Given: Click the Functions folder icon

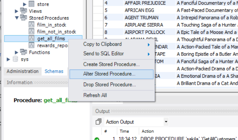Looking at the screenshot, I should (24, 52).
